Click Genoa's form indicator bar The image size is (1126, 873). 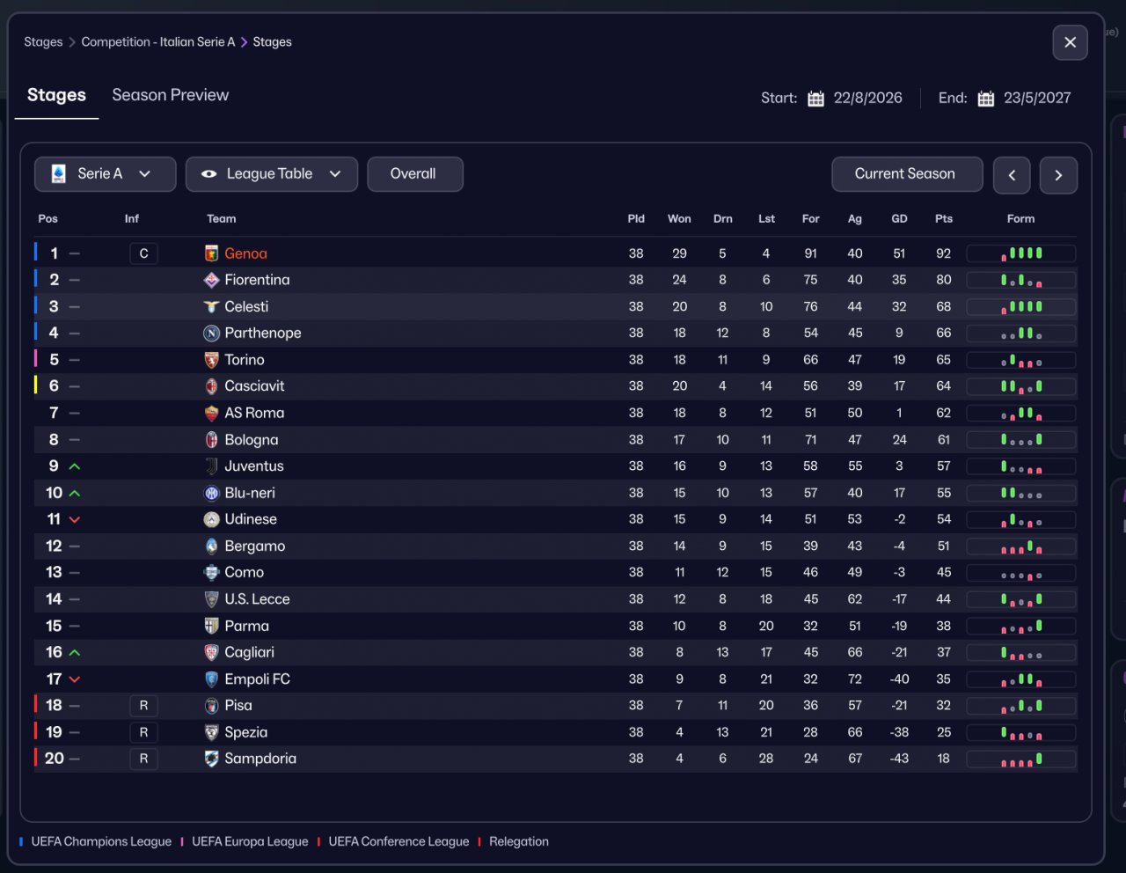coord(1021,253)
